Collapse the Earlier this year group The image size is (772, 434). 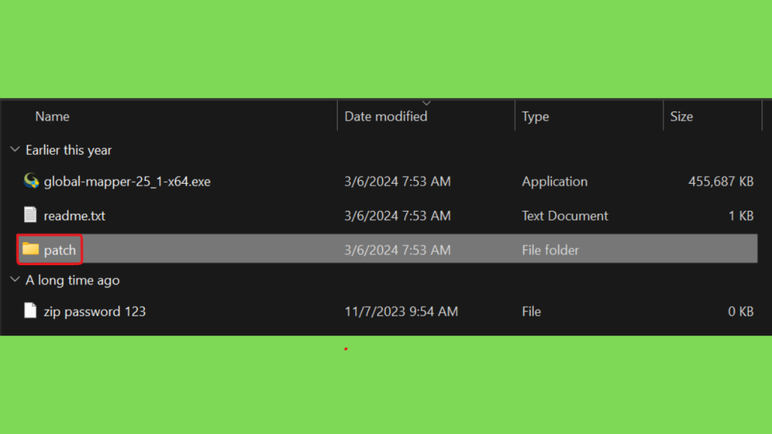(x=15, y=150)
